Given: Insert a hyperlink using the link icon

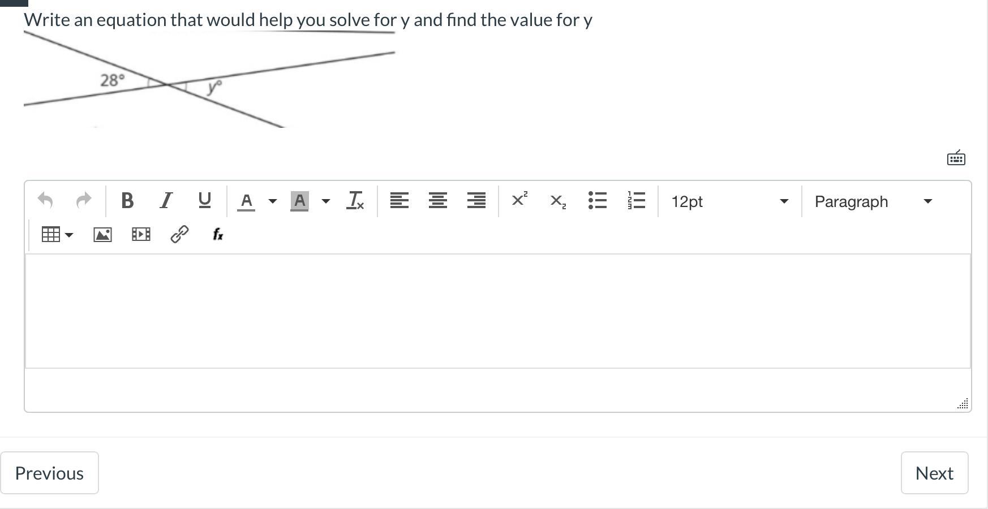Looking at the screenshot, I should tap(179, 234).
